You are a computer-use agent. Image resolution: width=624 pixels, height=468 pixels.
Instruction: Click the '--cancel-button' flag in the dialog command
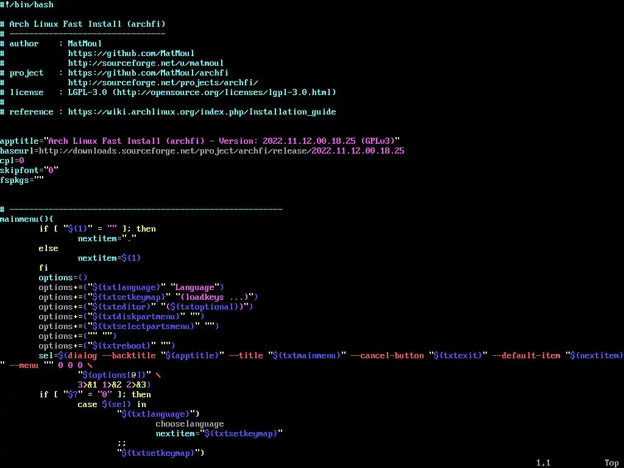click(x=387, y=356)
